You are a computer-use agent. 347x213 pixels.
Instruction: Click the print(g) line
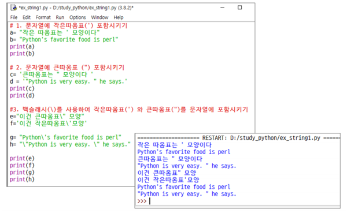click(22, 173)
